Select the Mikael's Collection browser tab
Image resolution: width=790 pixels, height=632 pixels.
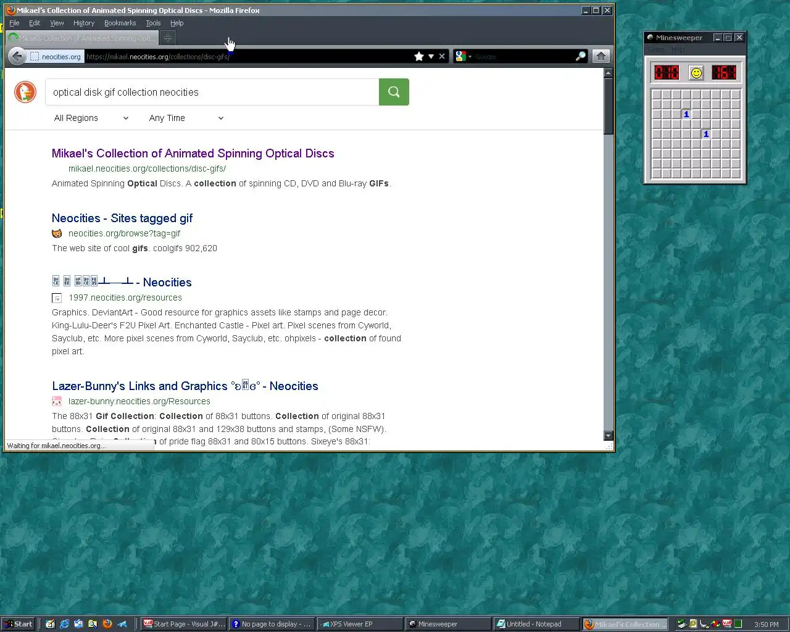point(81,38)
